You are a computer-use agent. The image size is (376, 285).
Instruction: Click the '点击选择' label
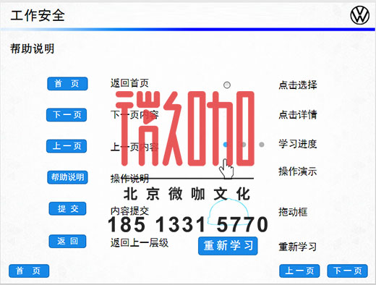298,85
